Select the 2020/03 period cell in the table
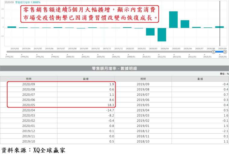This screenshot has height=155, width=229. [29, 115]
